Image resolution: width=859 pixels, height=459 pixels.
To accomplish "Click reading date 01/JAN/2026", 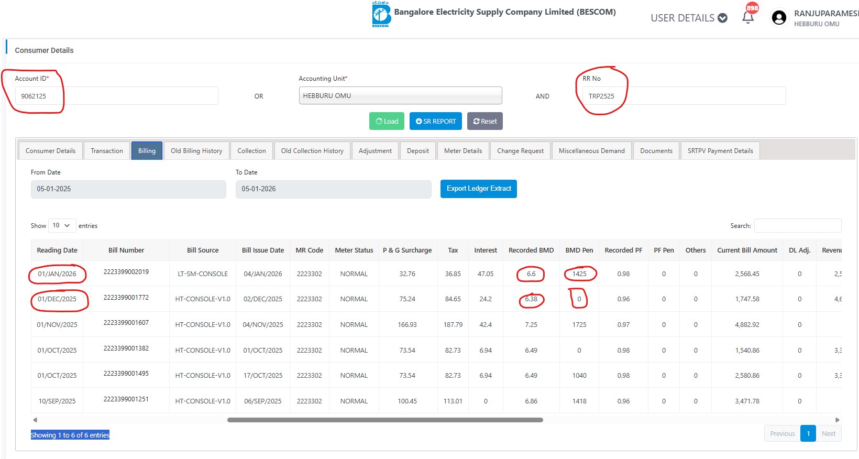I will point(57,274).
